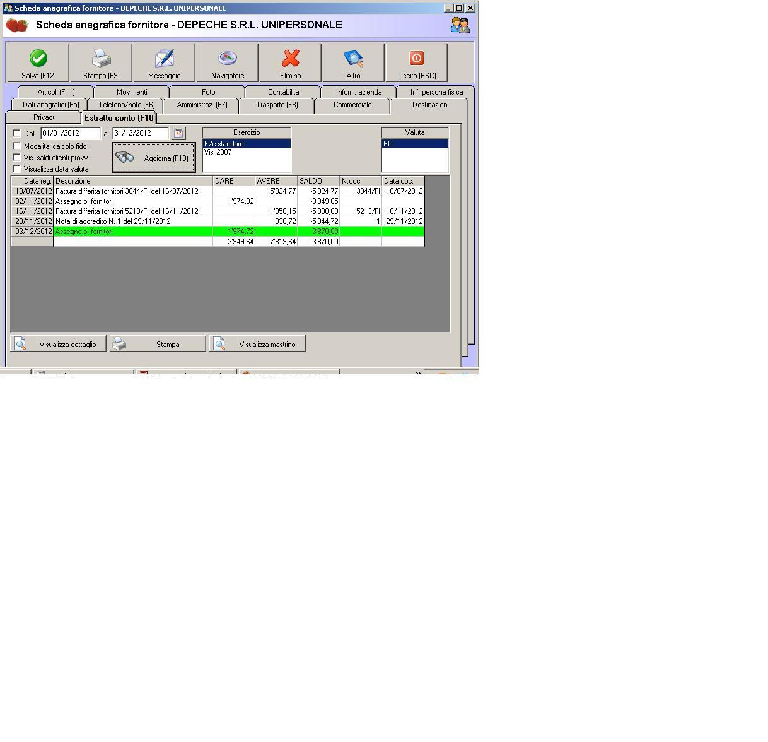The image size is (768, 742).
Task: Click the users icon in header
Action: (460, 25)
